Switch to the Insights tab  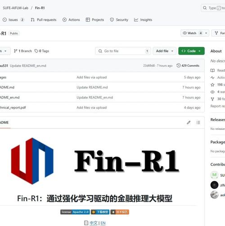[143, 20]
